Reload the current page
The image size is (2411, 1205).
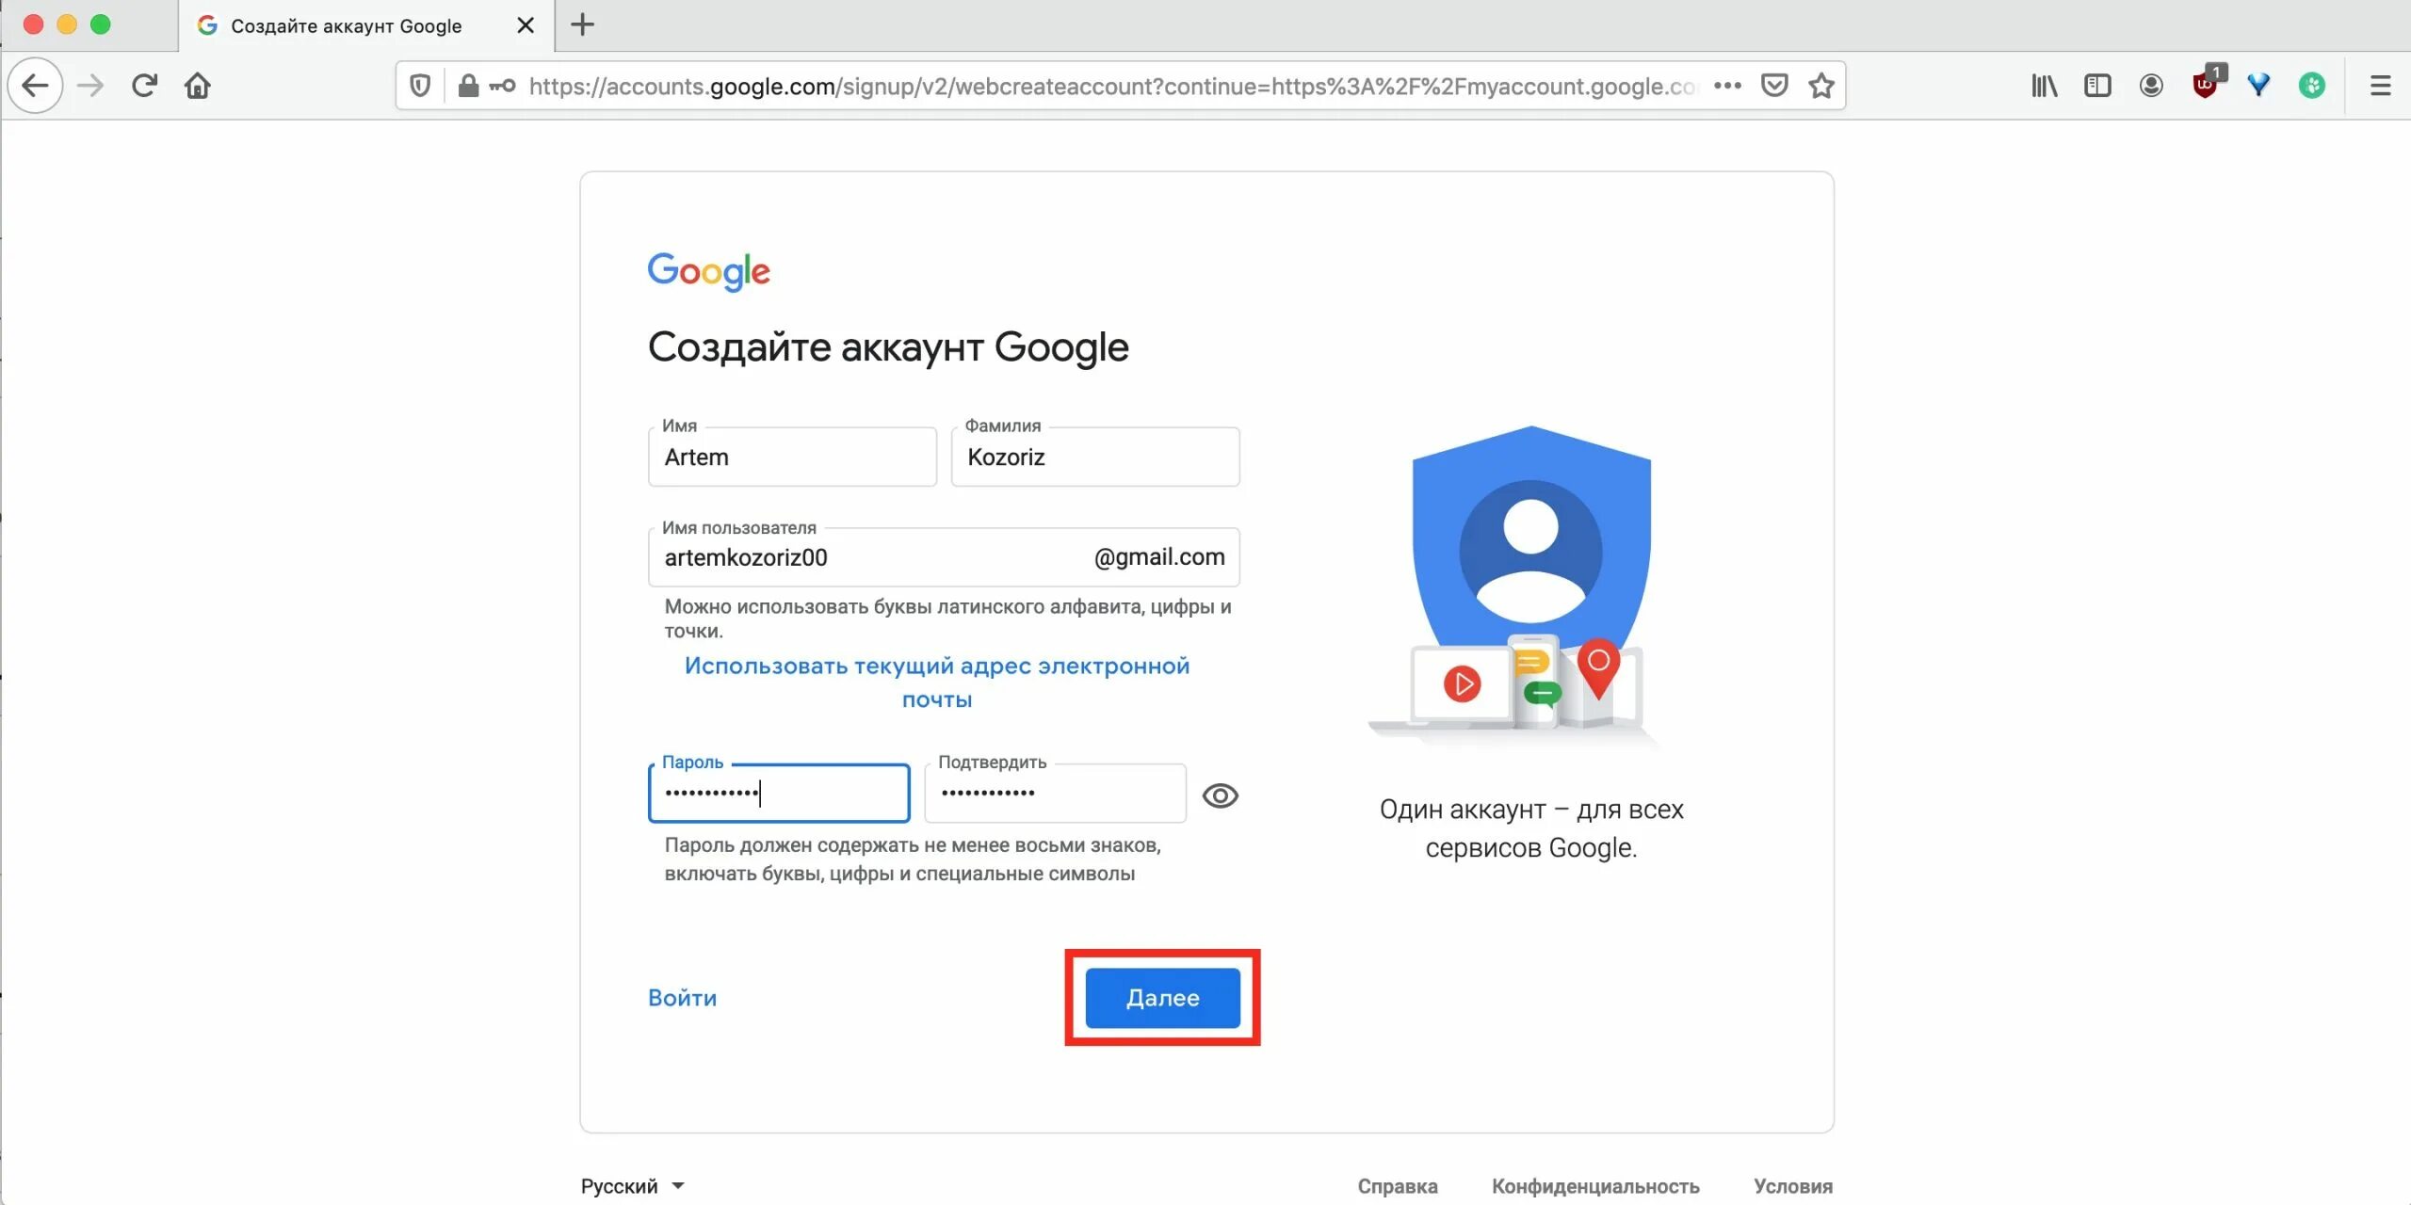click(144, 86)
